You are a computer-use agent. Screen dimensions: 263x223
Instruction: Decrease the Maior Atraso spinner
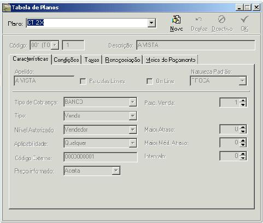(x=243, y=131)
